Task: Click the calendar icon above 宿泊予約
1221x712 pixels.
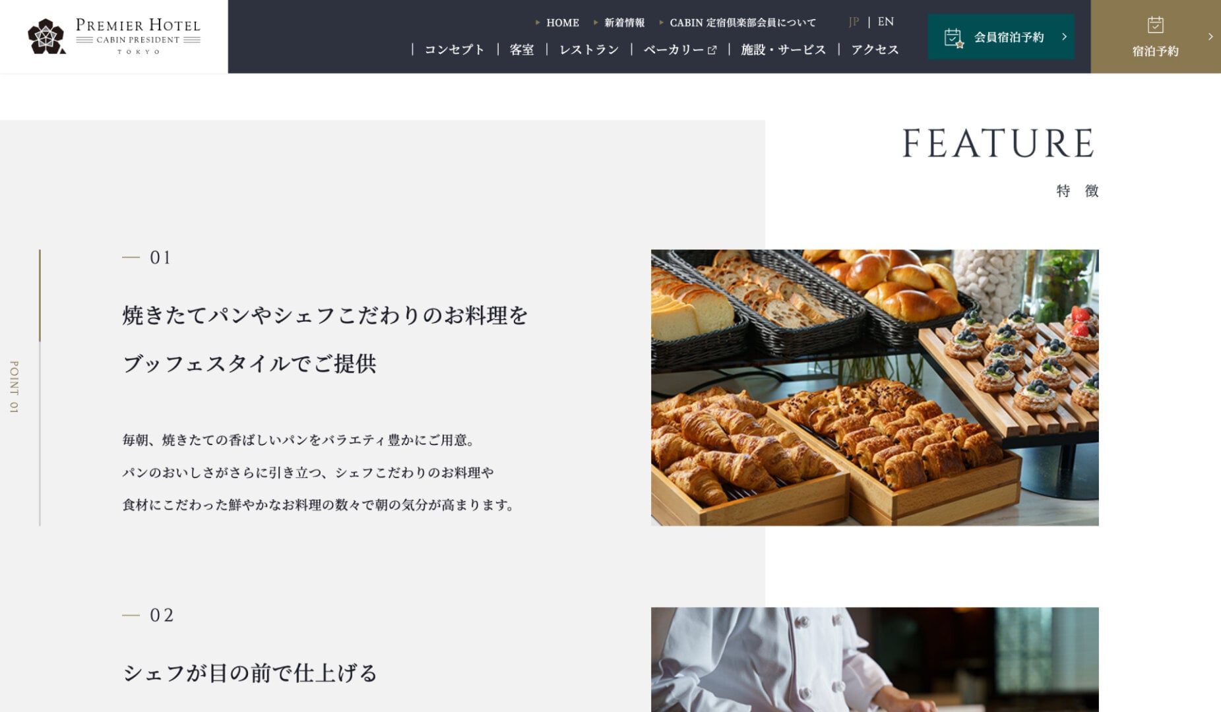Action: [1155, 25]
